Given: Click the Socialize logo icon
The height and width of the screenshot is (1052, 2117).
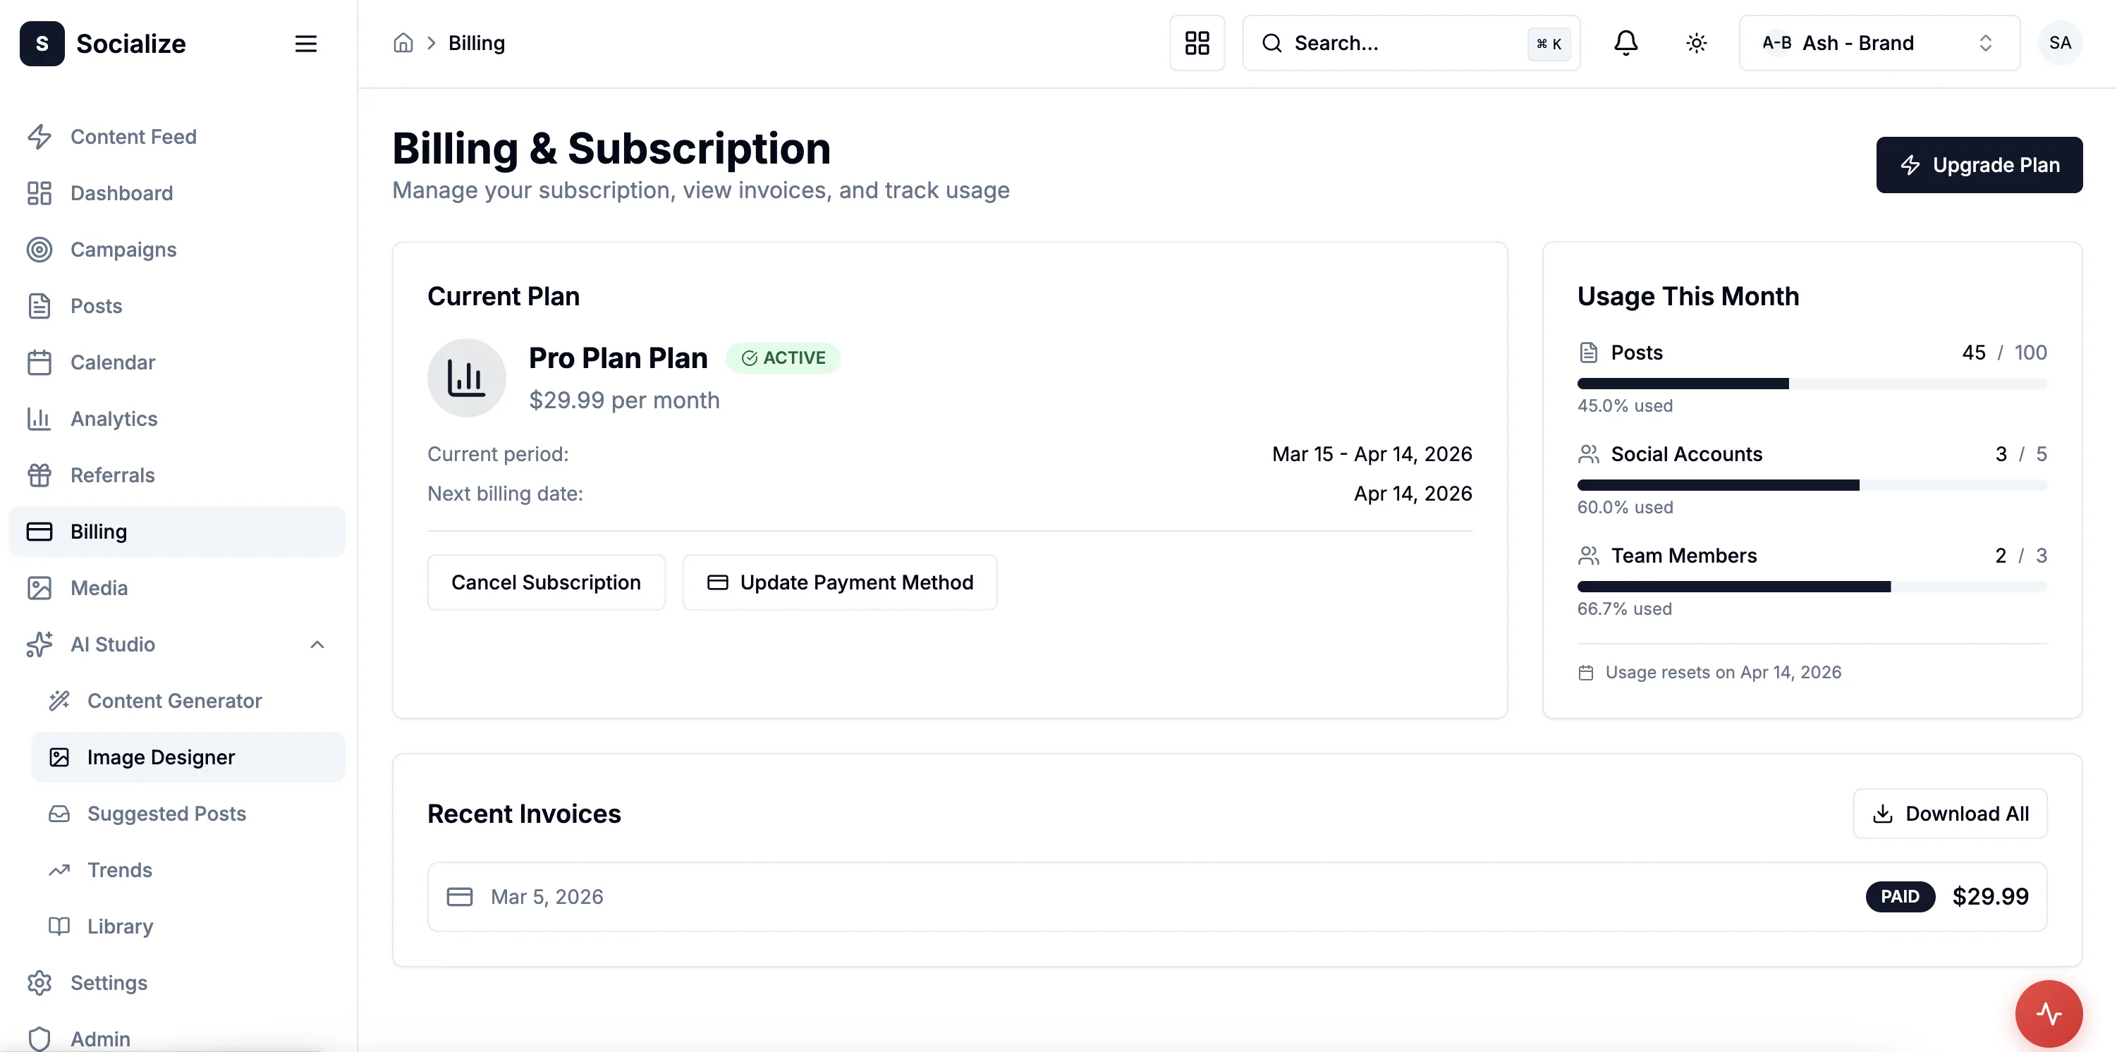Looking at the screenshot, I should (42, 43).
